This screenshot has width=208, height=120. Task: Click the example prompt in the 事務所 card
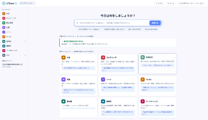pyautogui.click(x=118, y=113)
